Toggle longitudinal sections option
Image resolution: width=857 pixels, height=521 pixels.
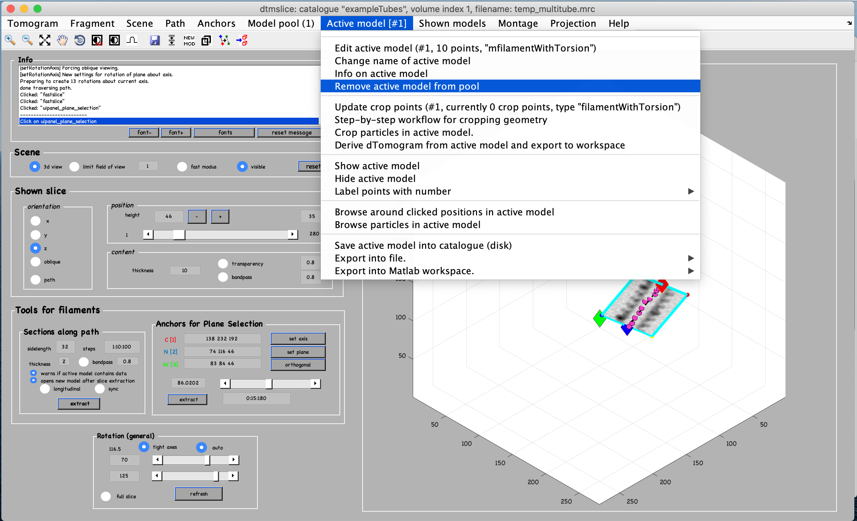[x=45, y=389]
